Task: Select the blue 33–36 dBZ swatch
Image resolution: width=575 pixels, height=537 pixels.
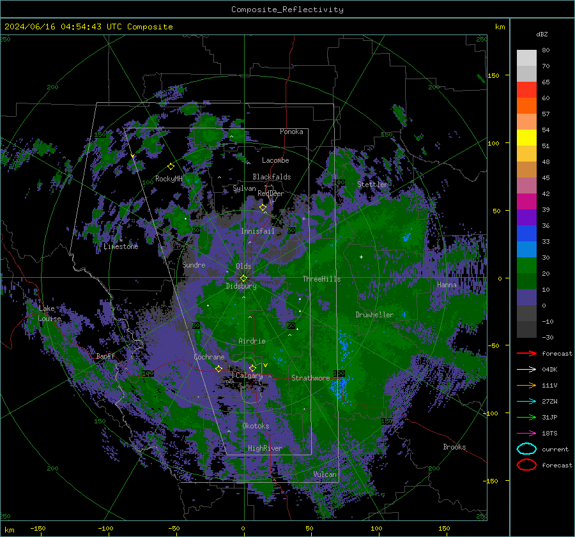Action: 526,234
